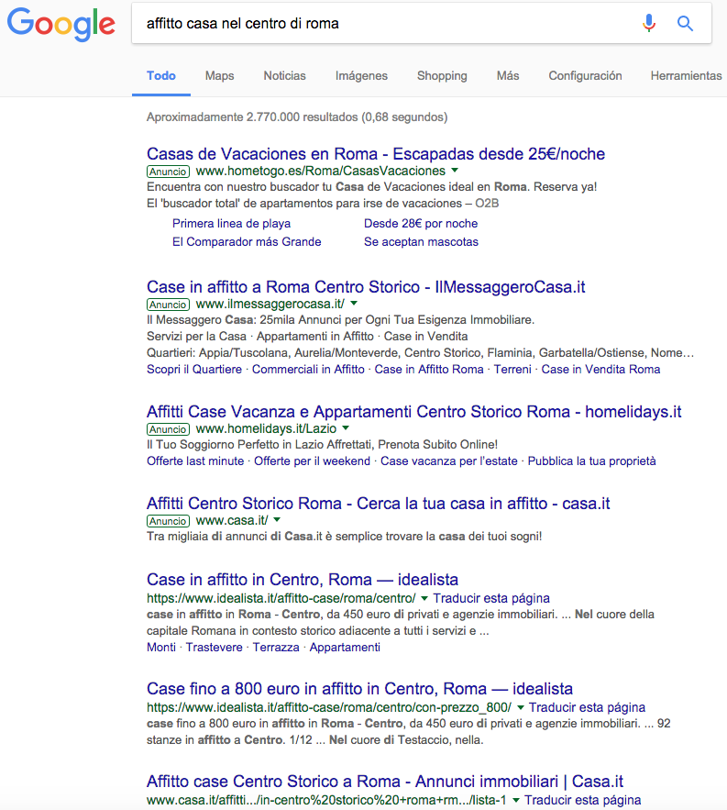Viewport: 727px width, 810px height.
Task: Click www.hometogo.es/Roma/CasasVacaciones URL text
Action: [321, 171]
